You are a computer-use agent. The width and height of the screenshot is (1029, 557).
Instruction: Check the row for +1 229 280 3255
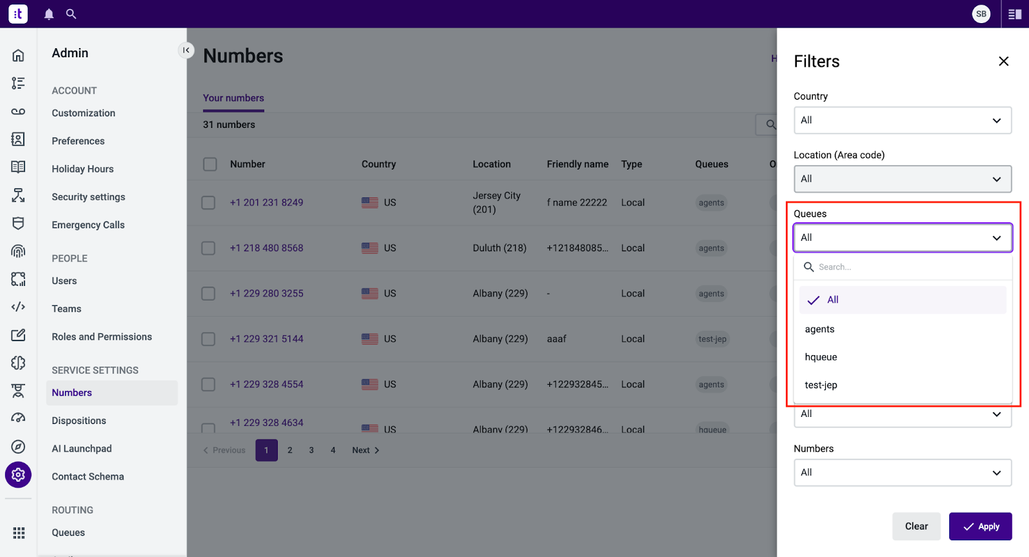tap(208, 294)
